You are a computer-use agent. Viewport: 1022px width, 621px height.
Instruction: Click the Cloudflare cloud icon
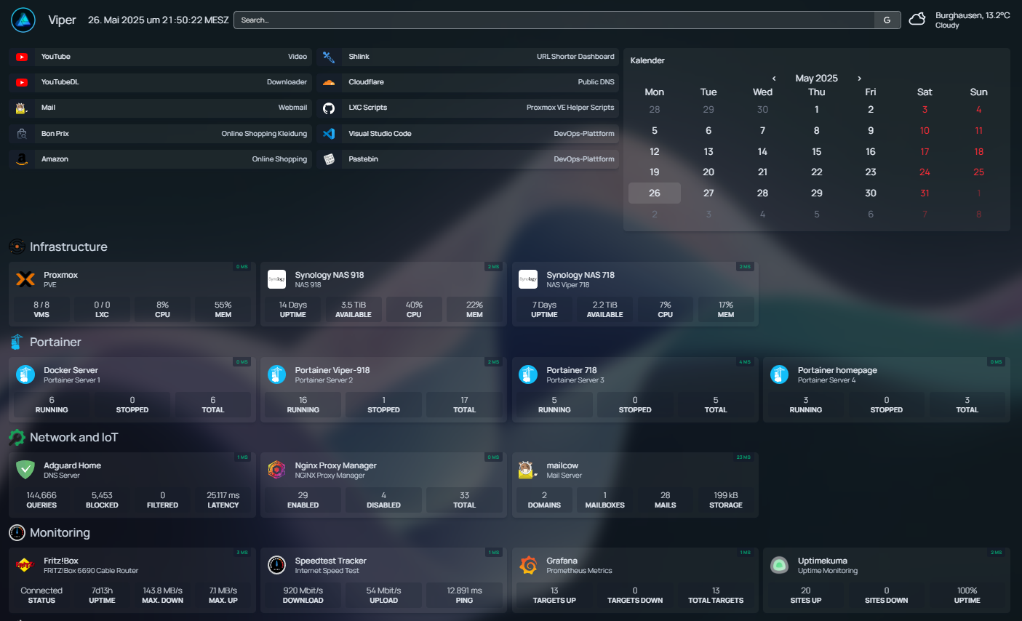pos(329,82)
